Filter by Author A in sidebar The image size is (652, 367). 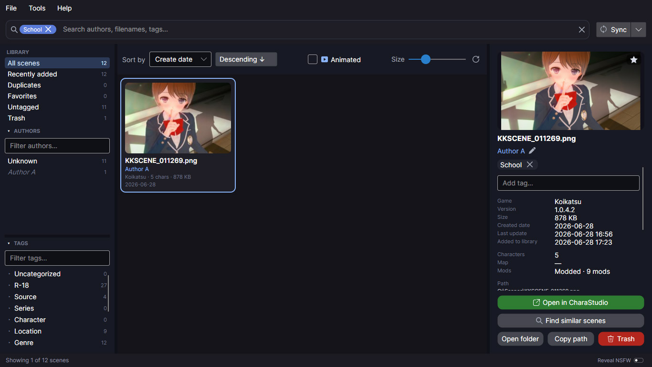point(57,172)
